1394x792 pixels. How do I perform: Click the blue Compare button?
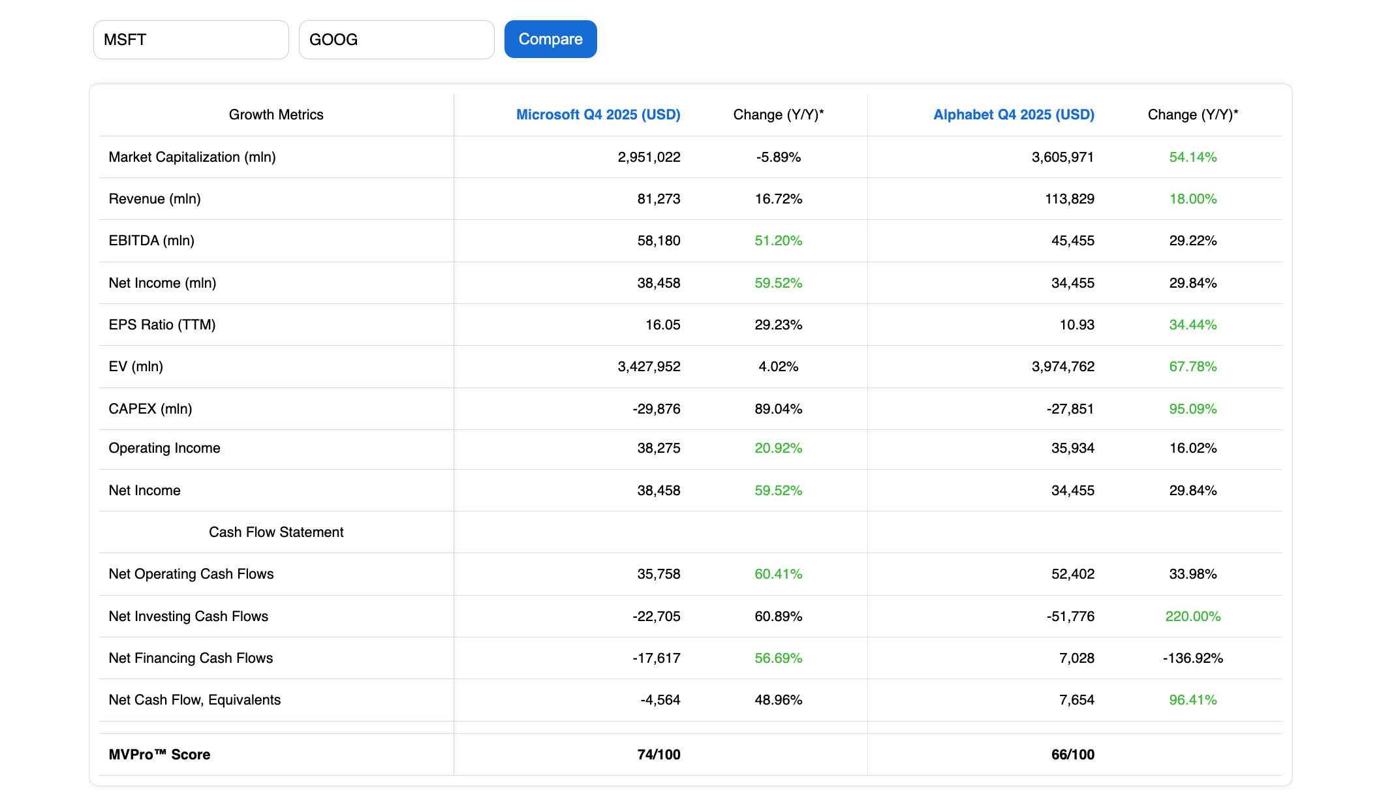click(x=550, y=39)
